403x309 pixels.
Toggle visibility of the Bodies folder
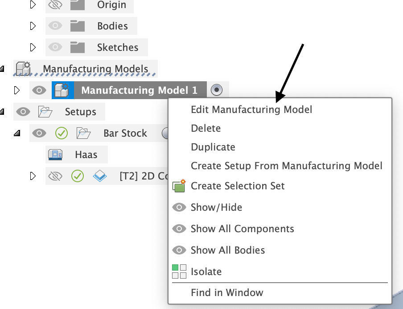click(55, 25)
